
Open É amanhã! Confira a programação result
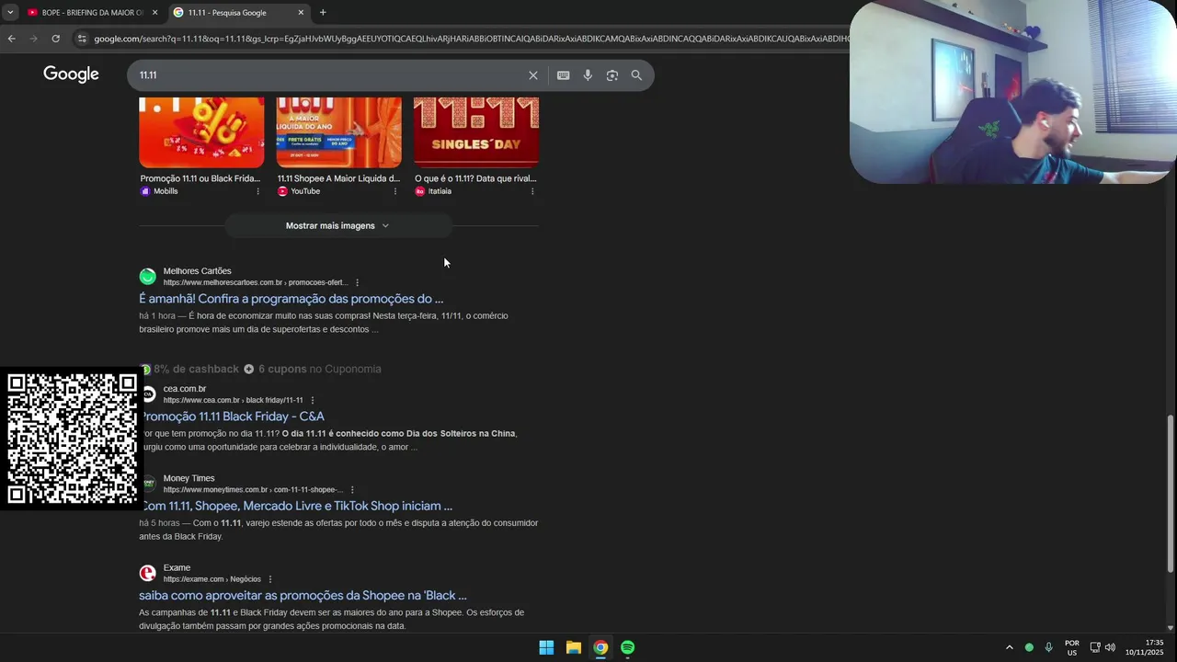(x=291, y=299)
